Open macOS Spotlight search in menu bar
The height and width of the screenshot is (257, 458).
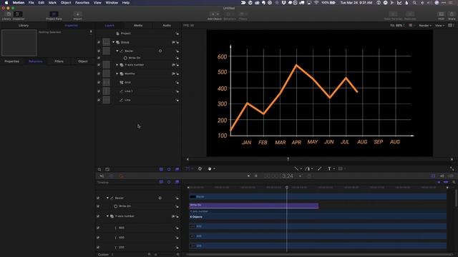tap(414, 3)
